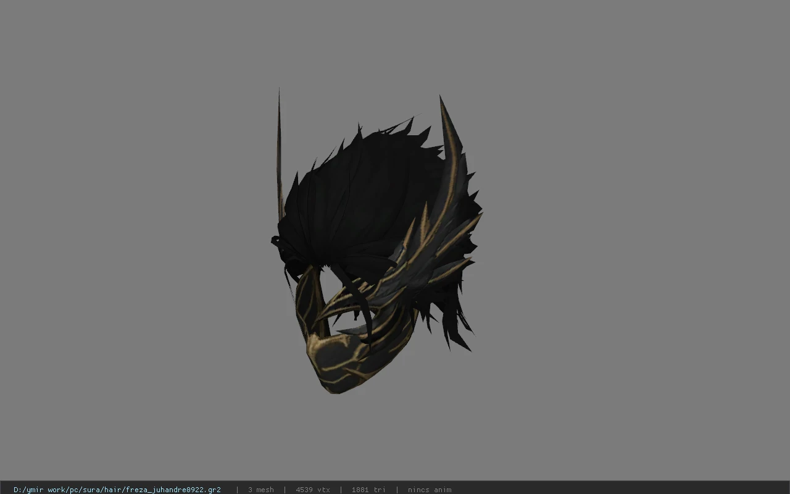Click the small dark protrusion on the head's left side

point(276,241)
